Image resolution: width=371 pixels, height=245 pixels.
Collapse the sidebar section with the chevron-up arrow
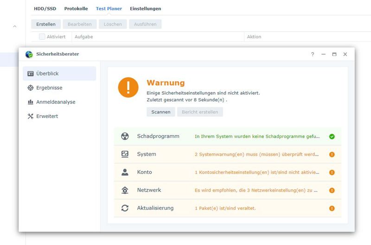click(x=15, y=26)
